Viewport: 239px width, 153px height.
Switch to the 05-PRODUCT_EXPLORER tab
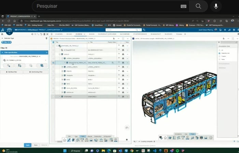click(x=107, y=34)
